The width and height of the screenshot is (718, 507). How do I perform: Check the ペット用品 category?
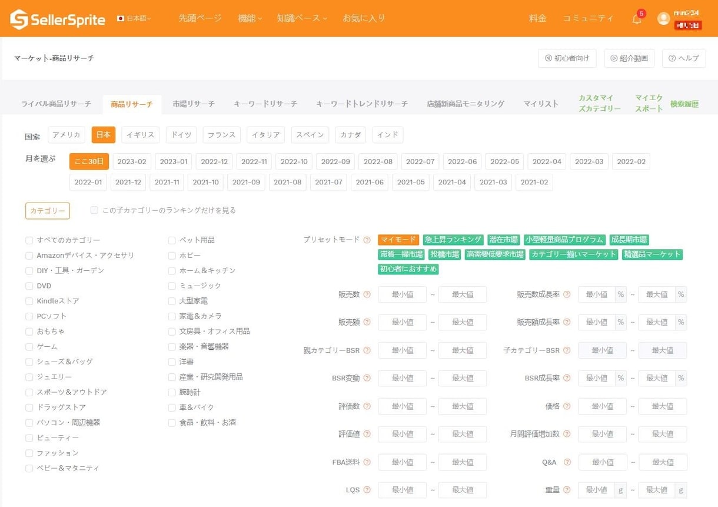click(172, 240)
